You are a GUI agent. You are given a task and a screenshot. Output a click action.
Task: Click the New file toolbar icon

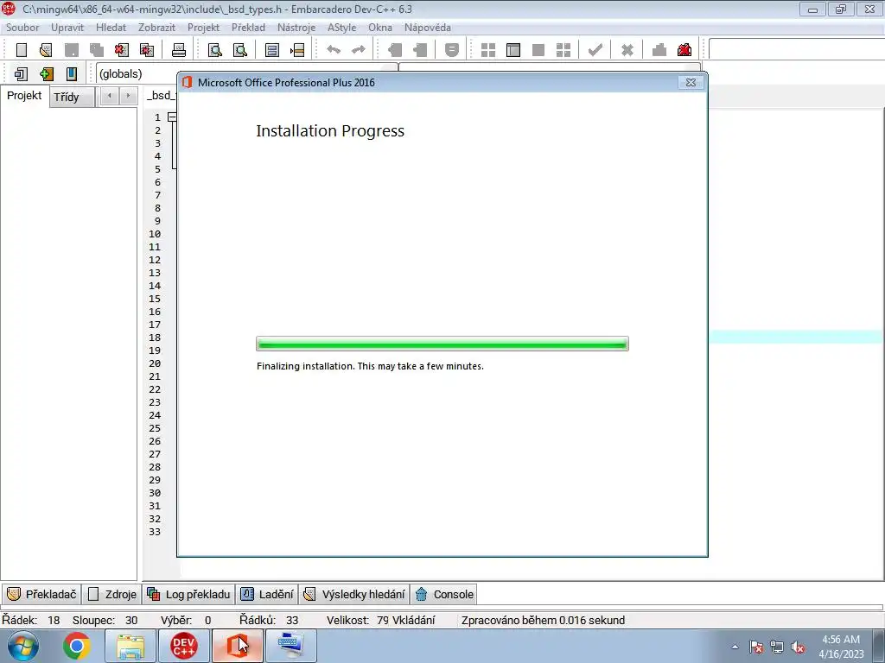22,49
